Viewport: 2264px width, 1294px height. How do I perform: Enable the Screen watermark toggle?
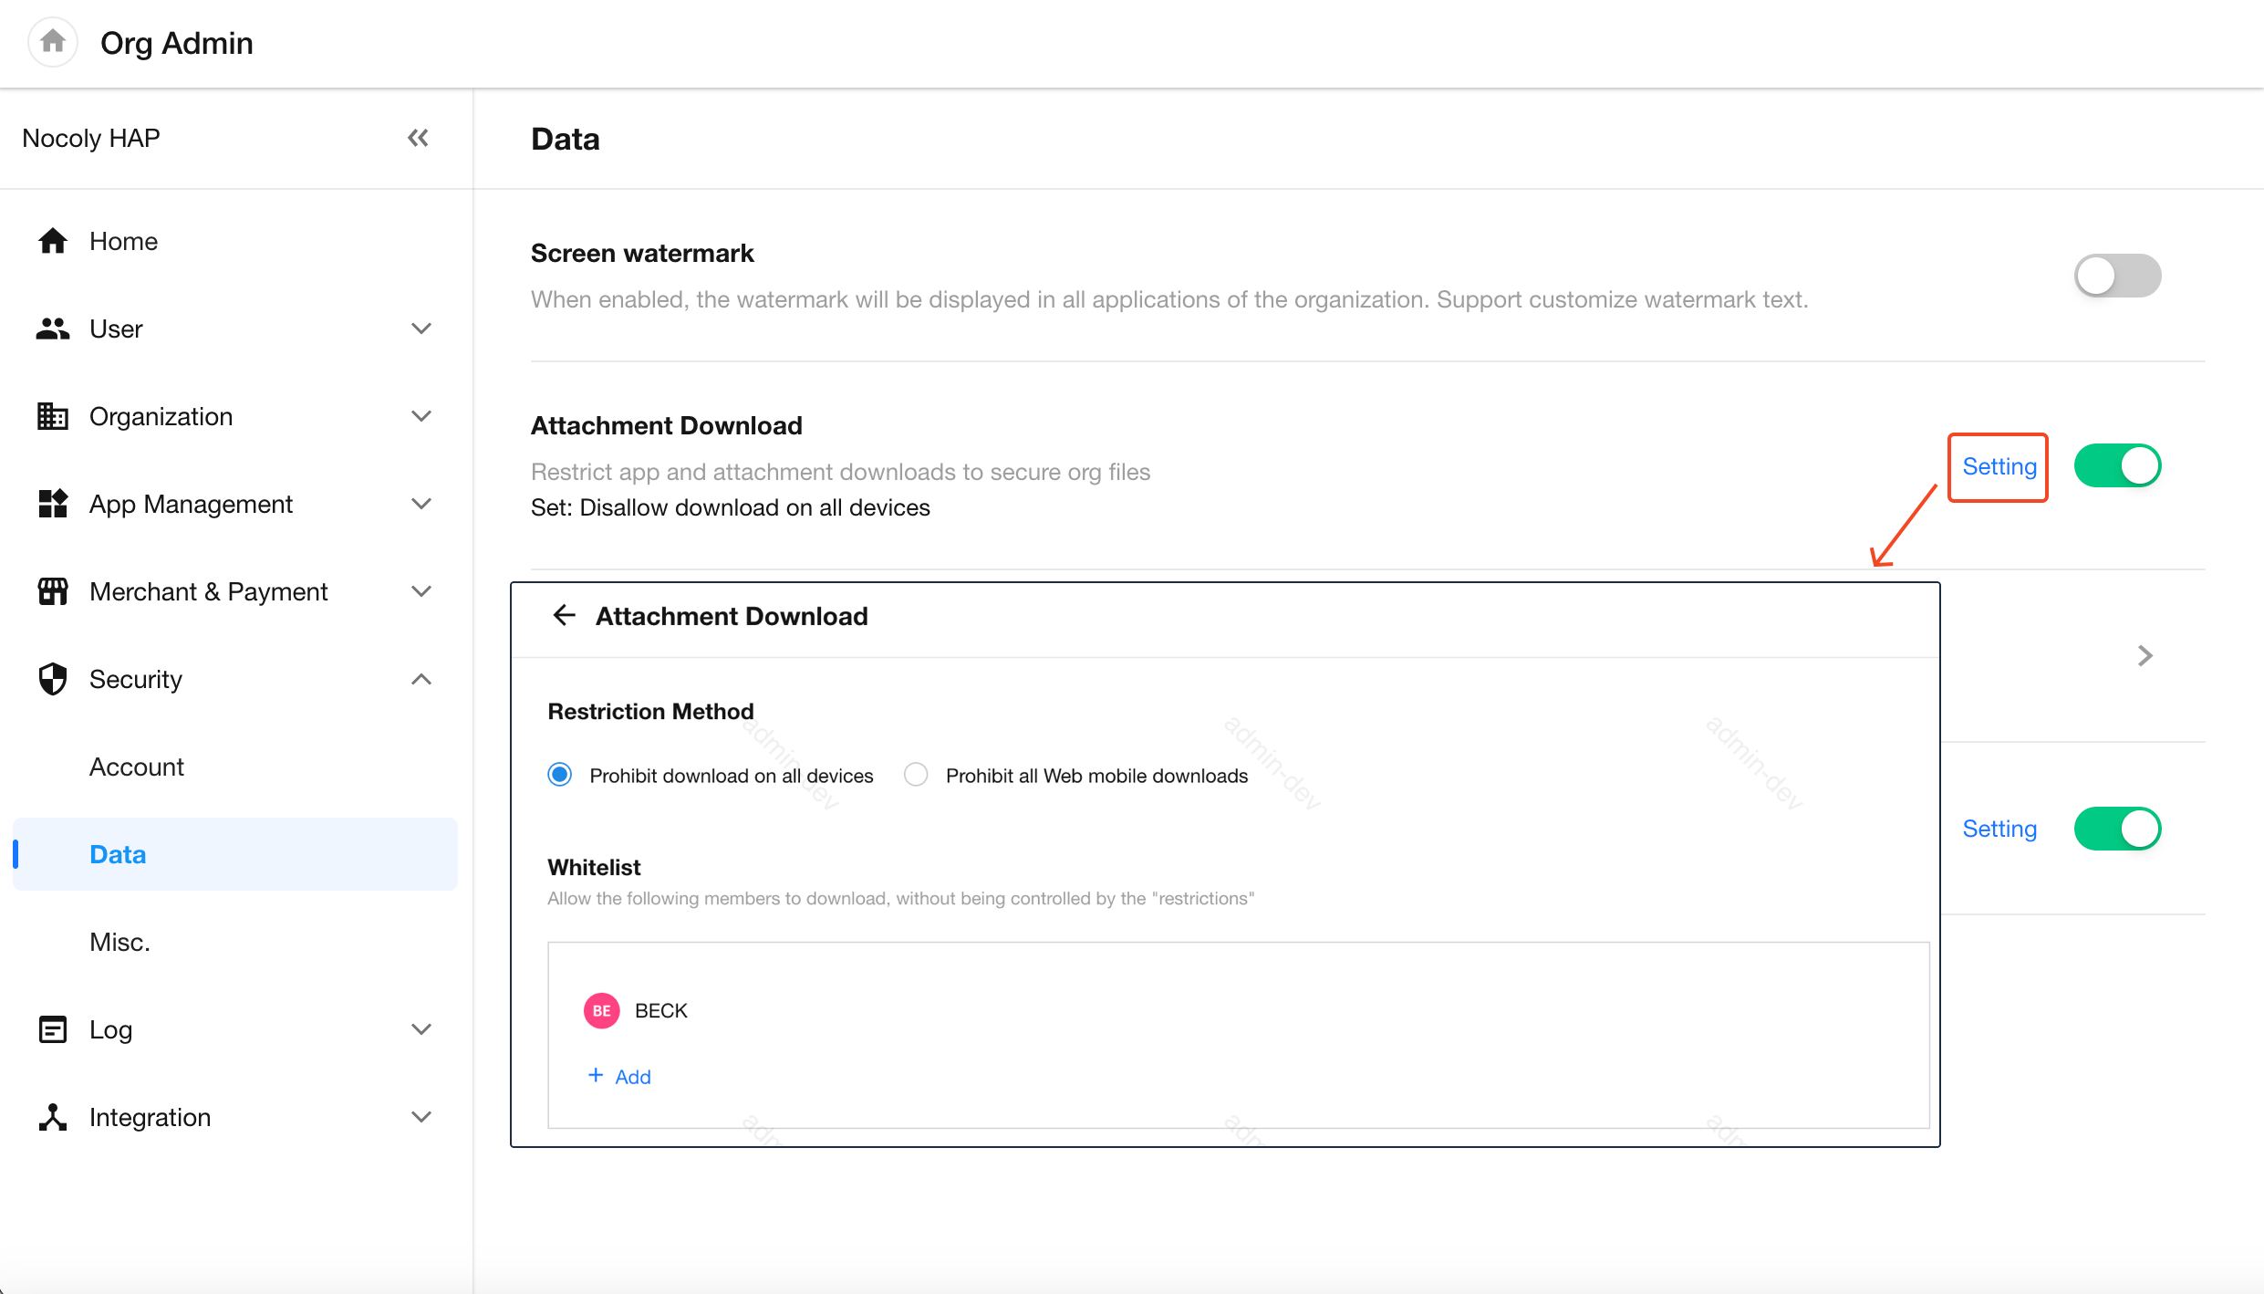coord(2116,276)
